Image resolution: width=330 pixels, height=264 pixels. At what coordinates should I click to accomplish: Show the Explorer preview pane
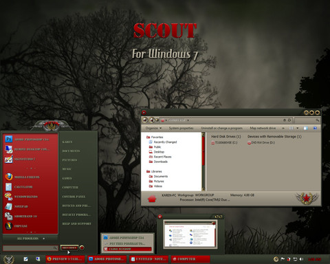306,128
